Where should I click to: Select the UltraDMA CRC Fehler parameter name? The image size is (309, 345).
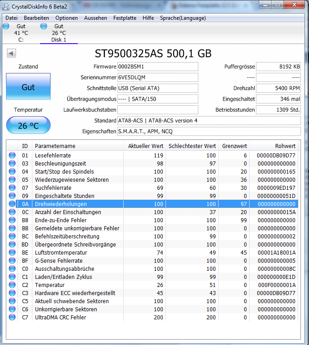point(61,317)
